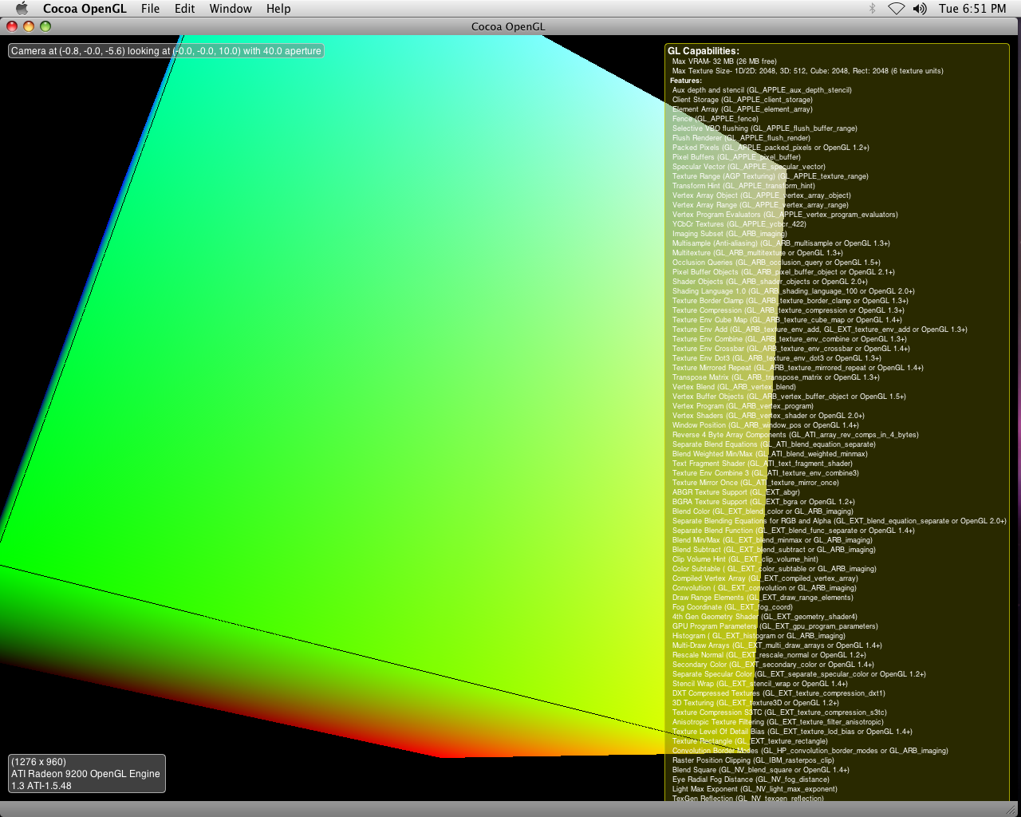Click "Element Array (GL_APPLE_element_array)"

742,109
